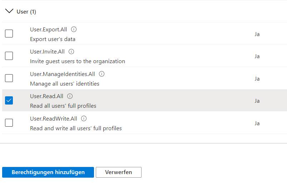The height and width of the screenshot is (183, 287).
Task: Click the User.ReadWrite.All permission name
Action: pyautogui.click(x=54, y=119)
